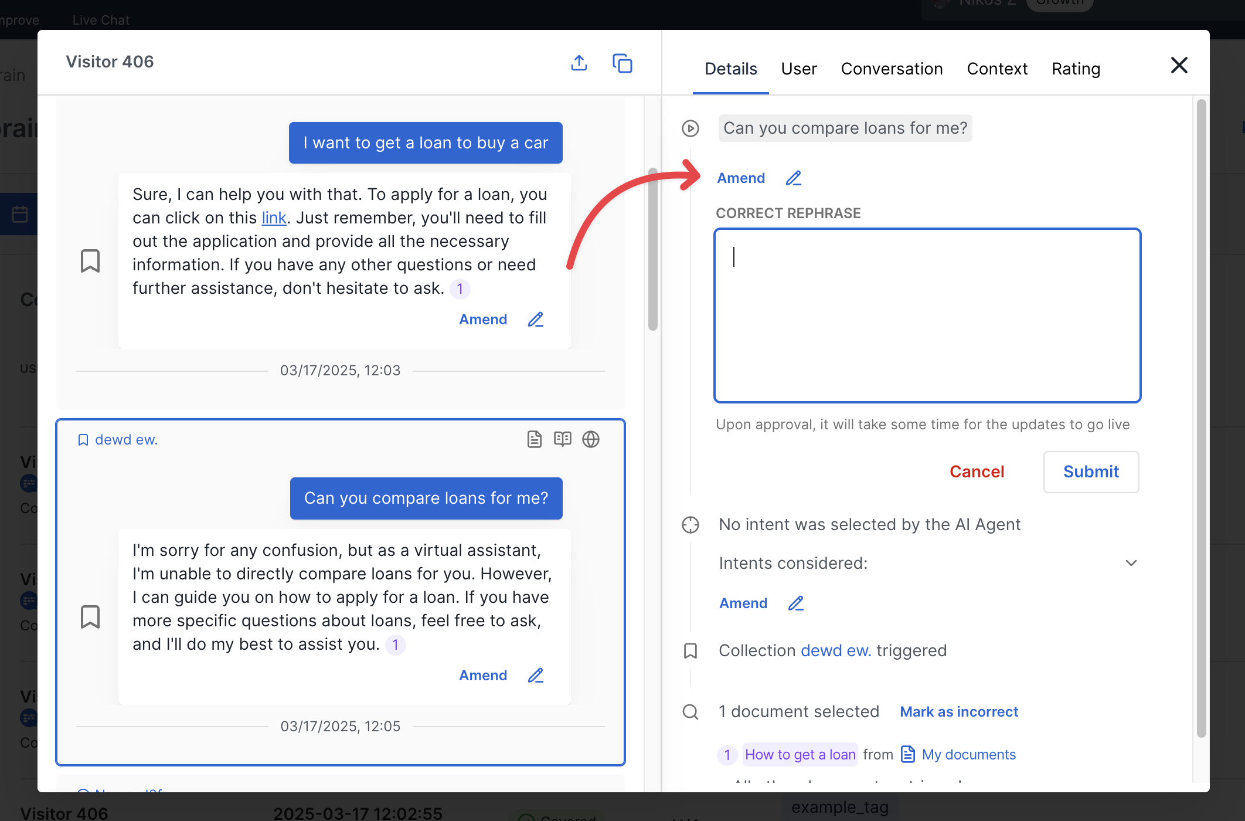Click the magnifier icon beside 1 document selected
The image size is (1245, 821).
pos(690,712)
